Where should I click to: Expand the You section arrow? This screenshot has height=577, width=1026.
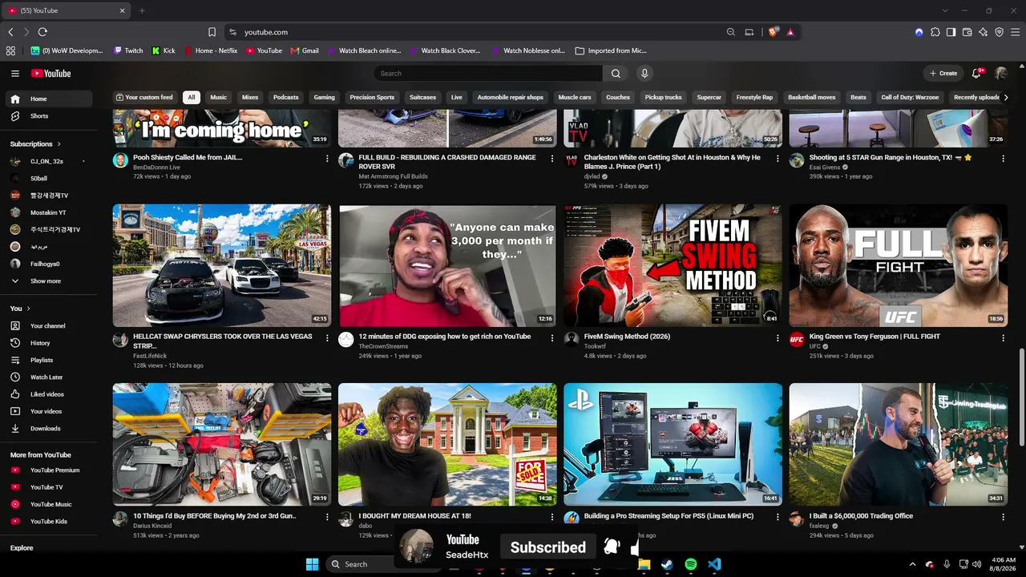click(x=28, y=309)
